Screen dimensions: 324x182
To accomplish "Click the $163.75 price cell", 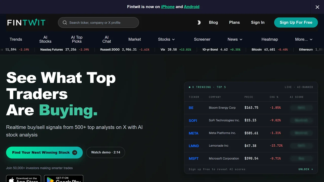I will tap(251, 108).
